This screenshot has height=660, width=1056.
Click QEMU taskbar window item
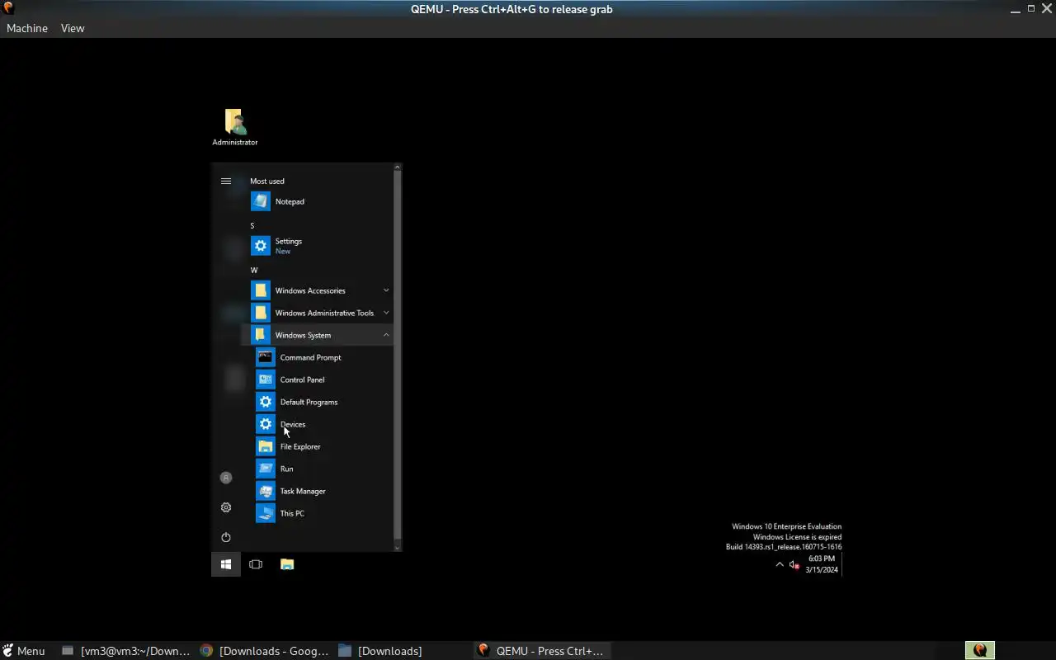pyautogui.click(x=541, y=651)
